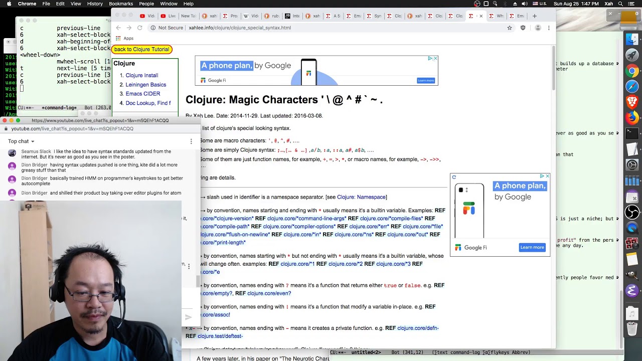Open chat options three-dot menu
642x361 pixels.
[x=191, y=141]
